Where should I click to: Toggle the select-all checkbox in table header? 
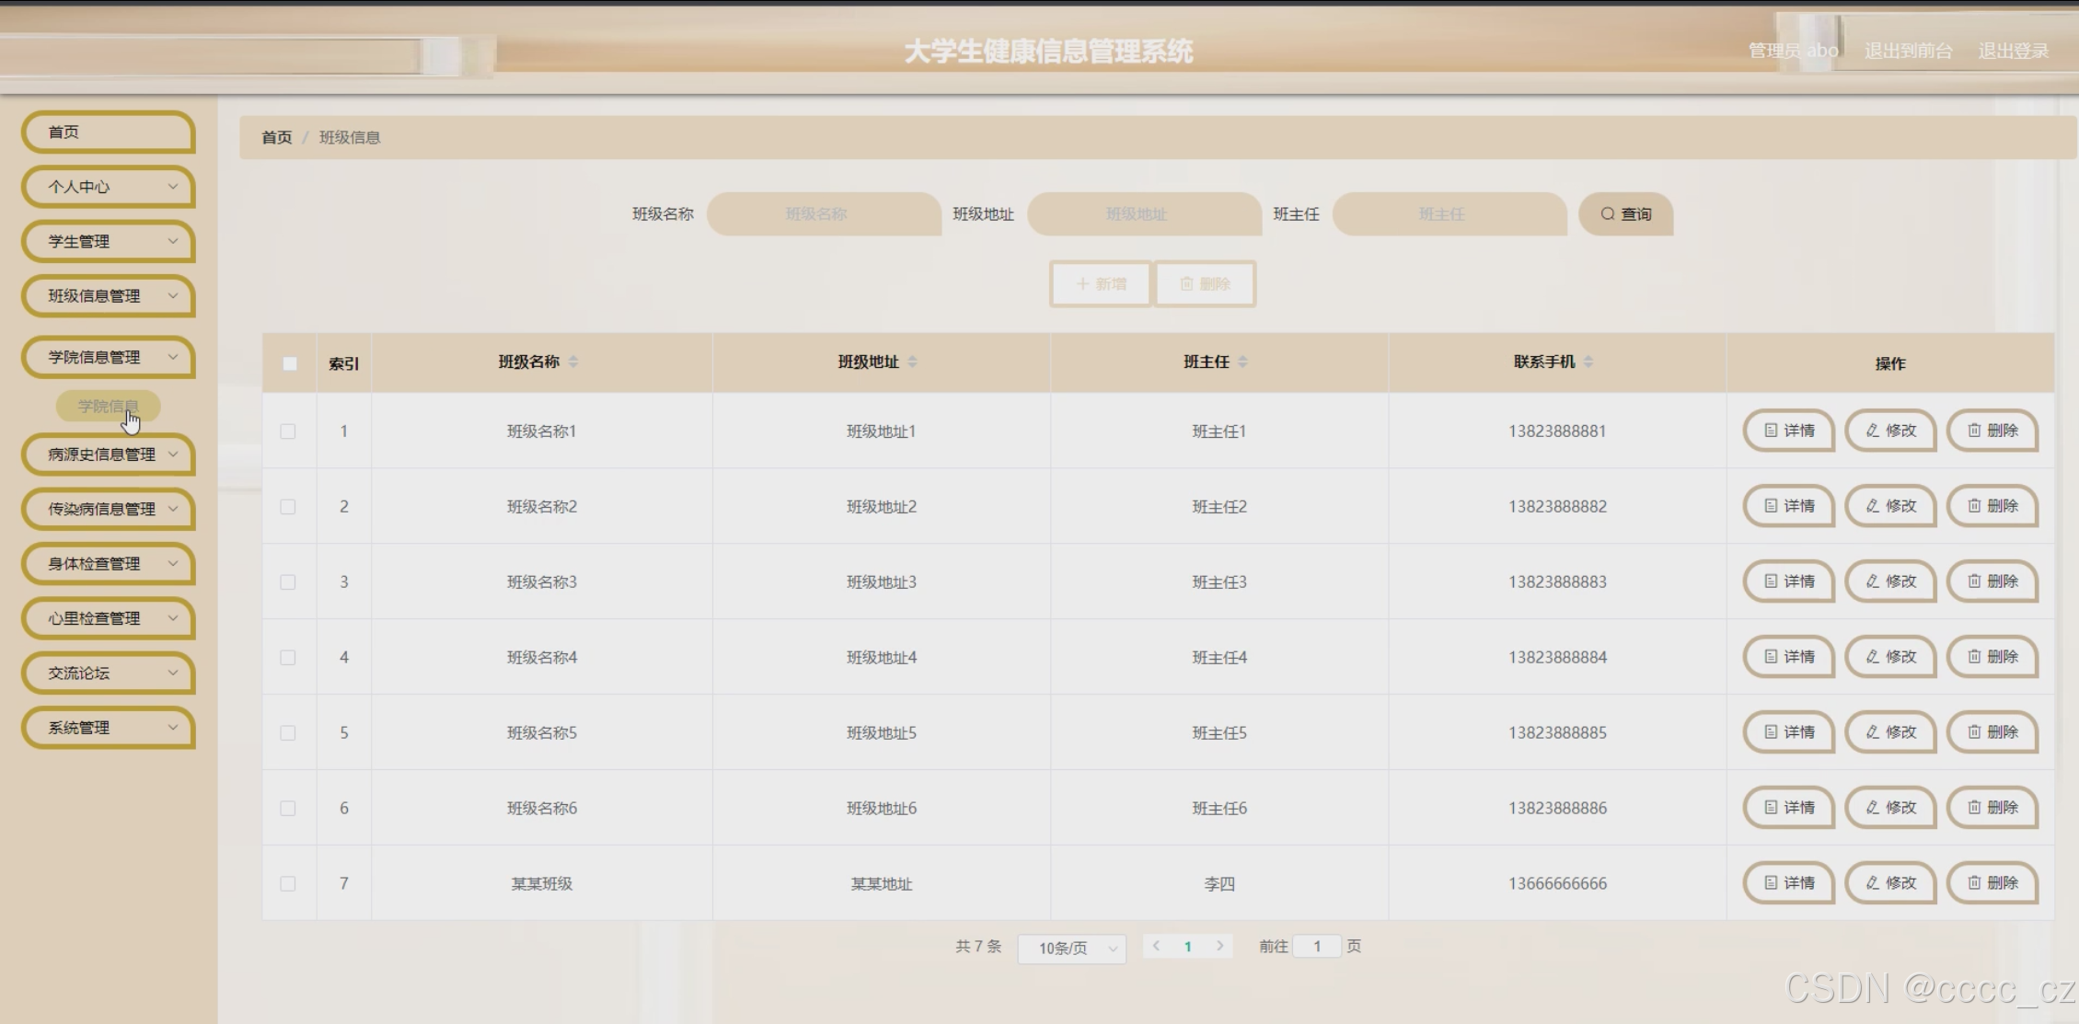[289, 363]
